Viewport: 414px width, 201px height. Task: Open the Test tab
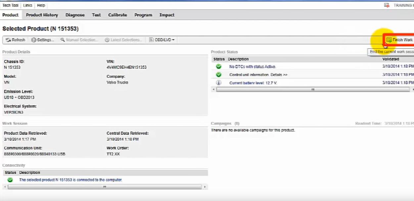tap(96, 15)
